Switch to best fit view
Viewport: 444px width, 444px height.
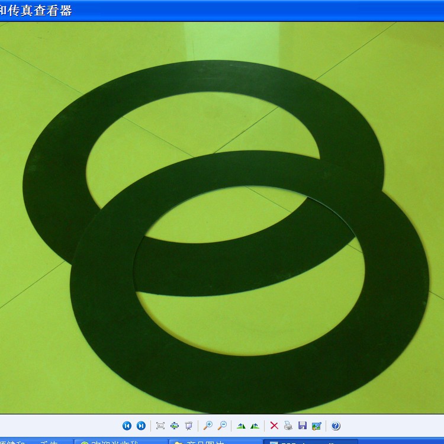(x=160, y=426)
